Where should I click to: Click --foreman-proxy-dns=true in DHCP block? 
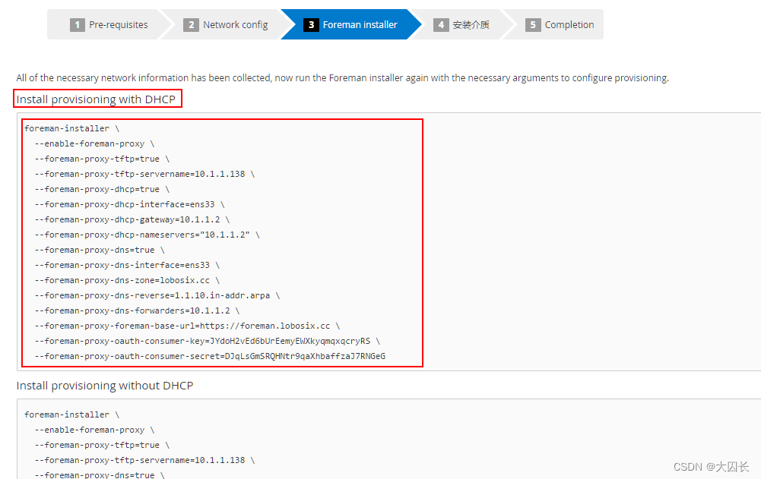coord(100,250)
